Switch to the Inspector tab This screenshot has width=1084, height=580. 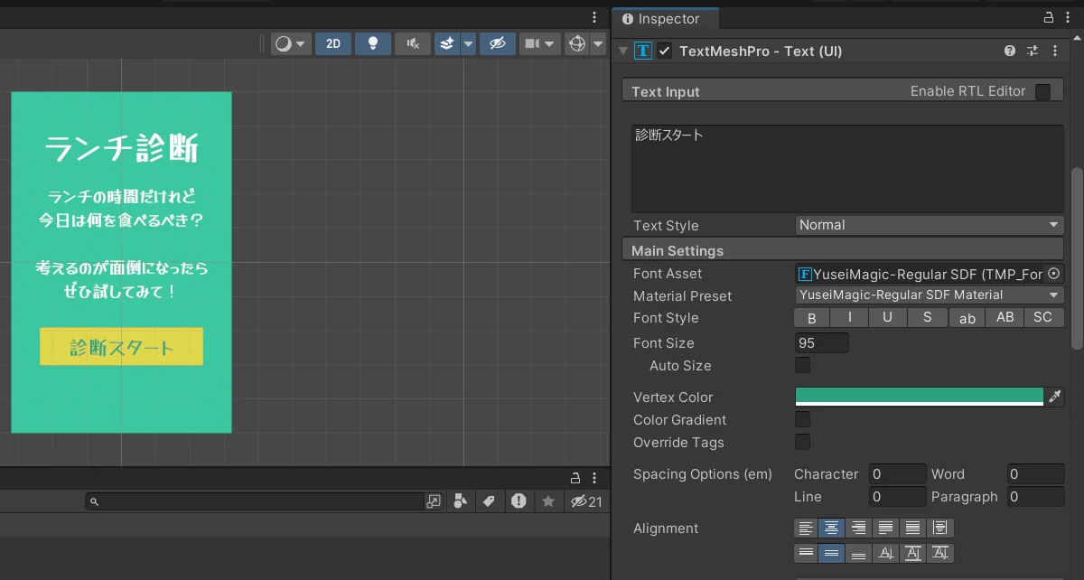665,19
